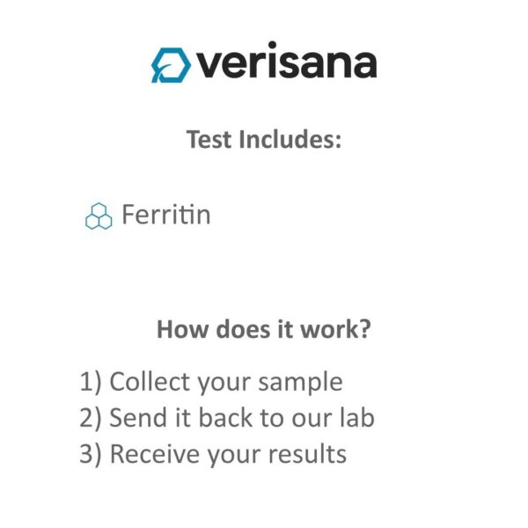The width and height of the screenshot is (528, 528).
Task: Click the "How does it work?" heading
Action: point(263,329)
